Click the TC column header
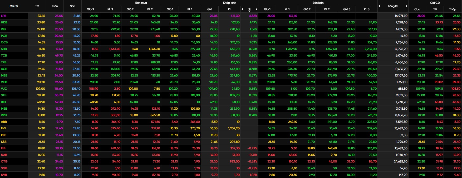The height and width of the screenshot is (178, 462). 37,6
